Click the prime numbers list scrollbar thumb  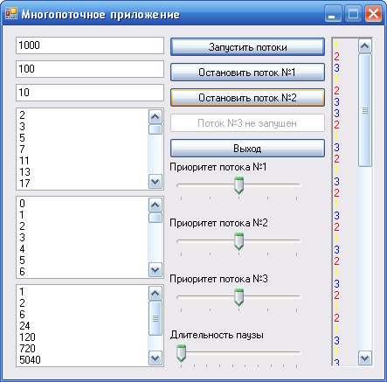pos(155,129)
